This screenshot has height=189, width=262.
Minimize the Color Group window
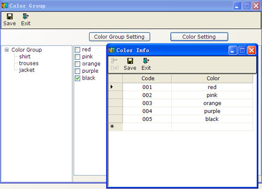[x=237, y=6]
